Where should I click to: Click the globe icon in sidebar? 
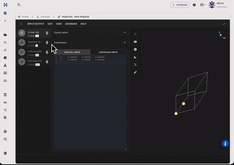[x=5, y=118]
